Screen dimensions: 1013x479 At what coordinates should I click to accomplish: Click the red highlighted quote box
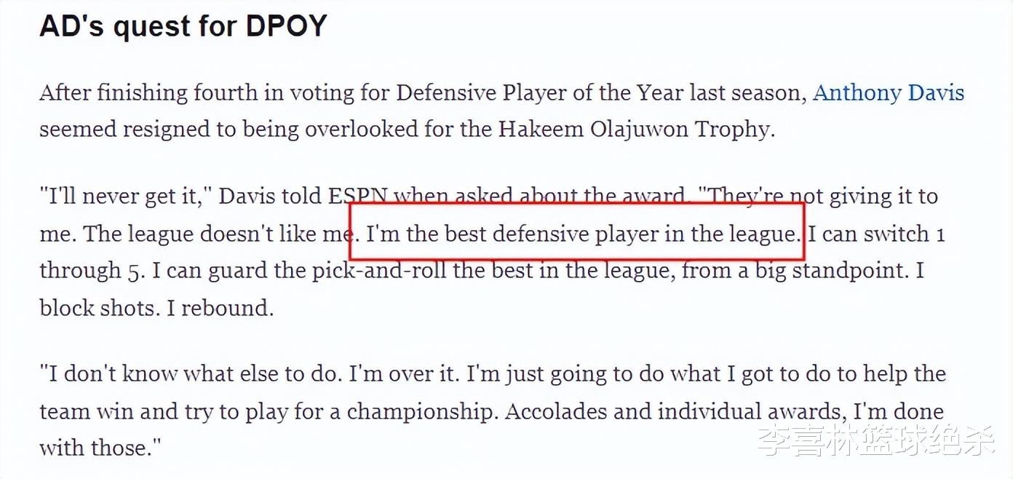576,231
